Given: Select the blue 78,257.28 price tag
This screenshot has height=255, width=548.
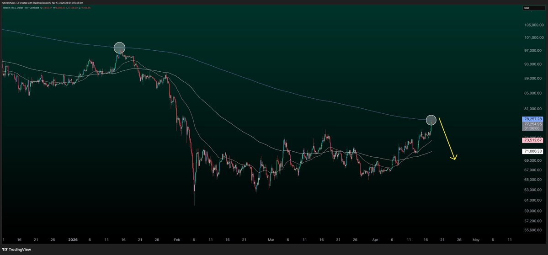Looking at the screenshot, I should (x=533, y=119).
